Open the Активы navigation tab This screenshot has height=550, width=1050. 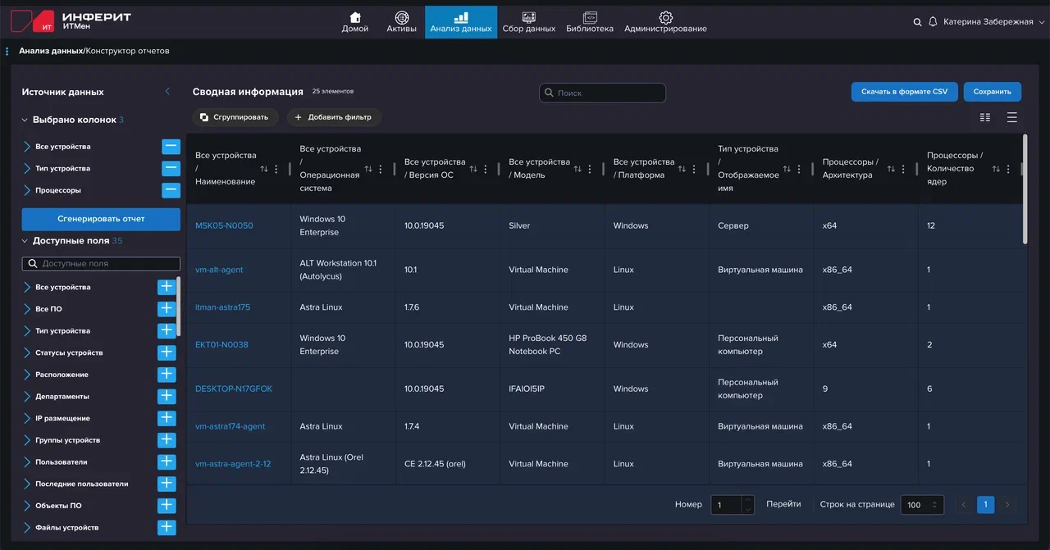click(x=401, y=22)
